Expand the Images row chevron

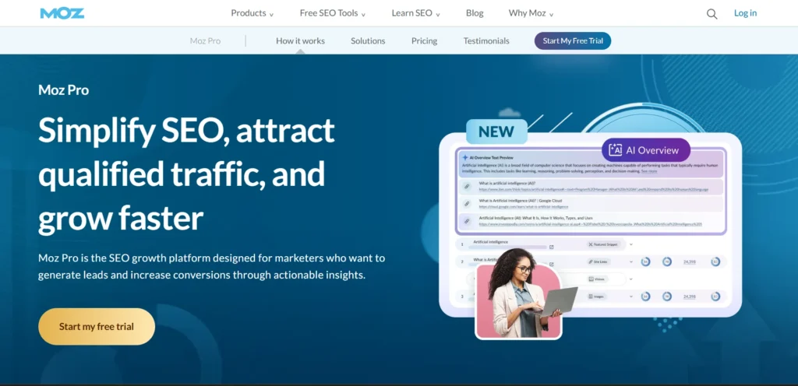pos(631,297)
